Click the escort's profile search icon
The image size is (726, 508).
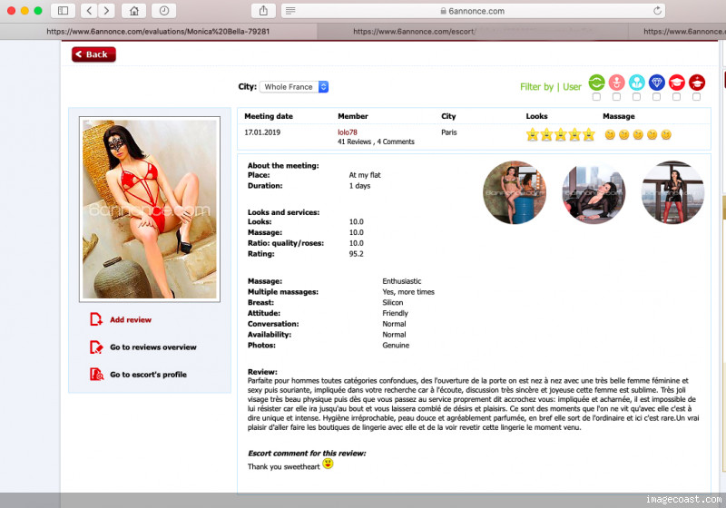[96, 375]
